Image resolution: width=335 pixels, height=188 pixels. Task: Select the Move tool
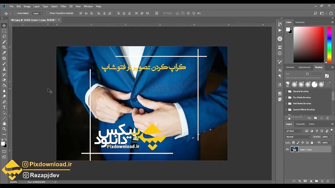pos(4,25)
